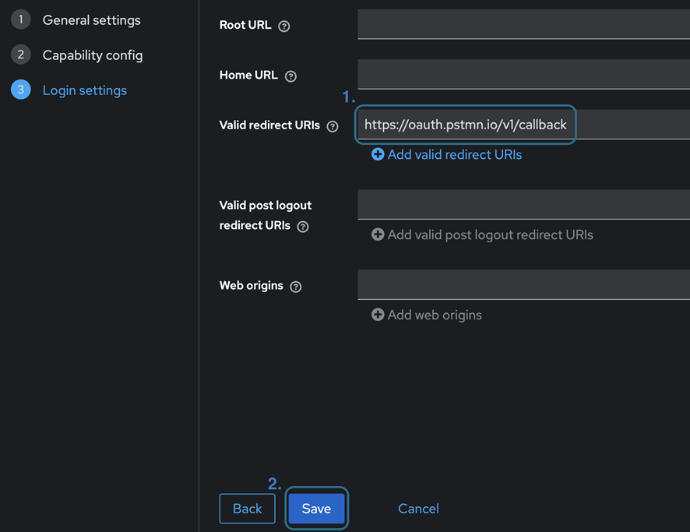
Task: Click the plus icon beside Add web origins
Action: (378, 315)
